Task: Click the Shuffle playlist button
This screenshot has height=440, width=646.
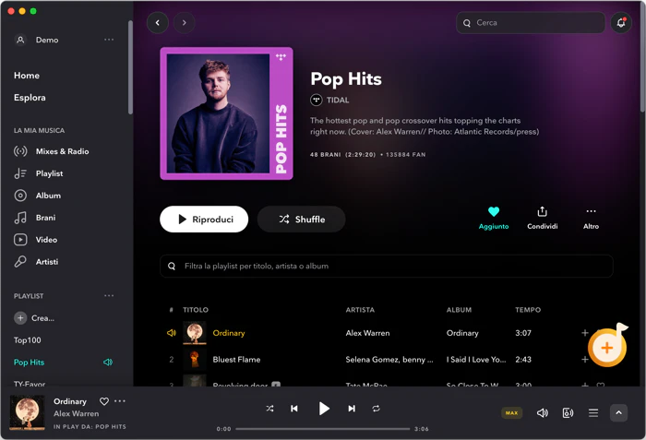Action: (302, 220)
